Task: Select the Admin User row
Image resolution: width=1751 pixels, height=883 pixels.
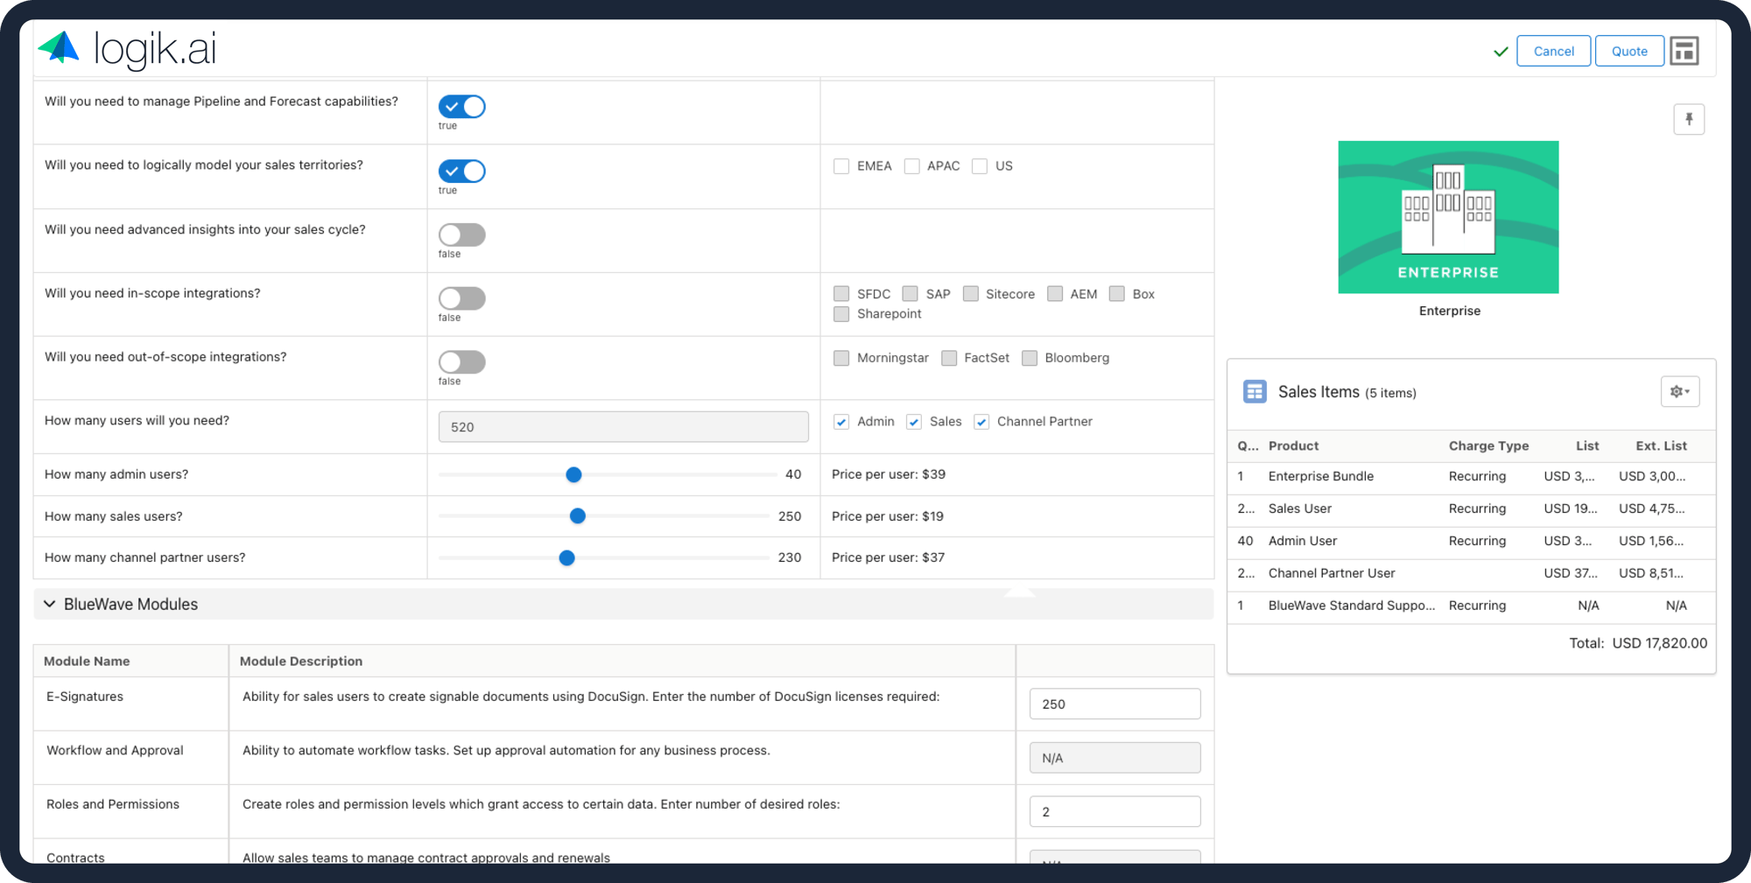Action: point(1471,542)
